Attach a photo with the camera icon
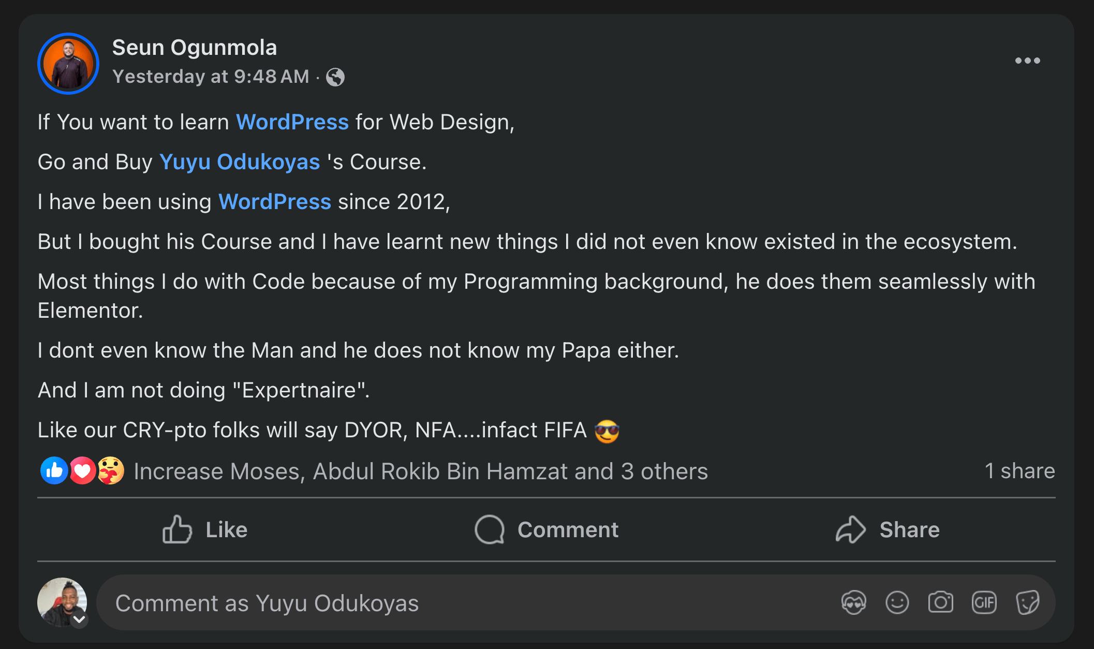Viewport: 1094px width, 649px height. [x=941, y=603]
